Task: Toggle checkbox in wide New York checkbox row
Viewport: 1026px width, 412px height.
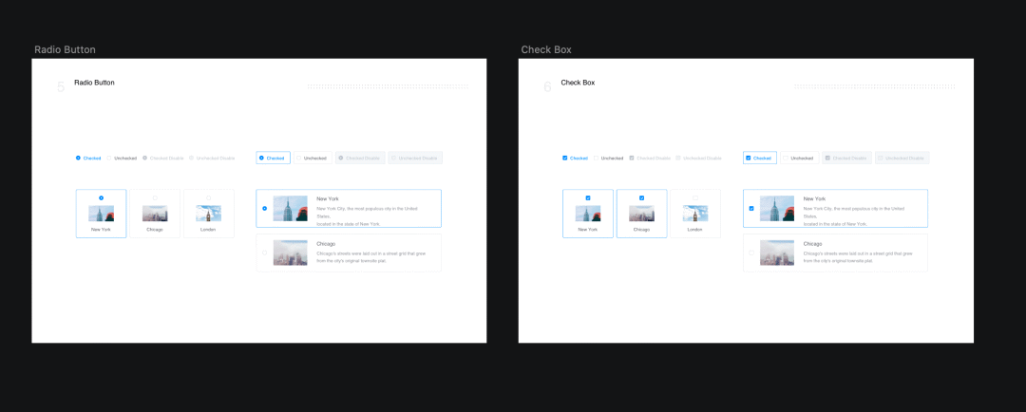Action: (751, 209)
